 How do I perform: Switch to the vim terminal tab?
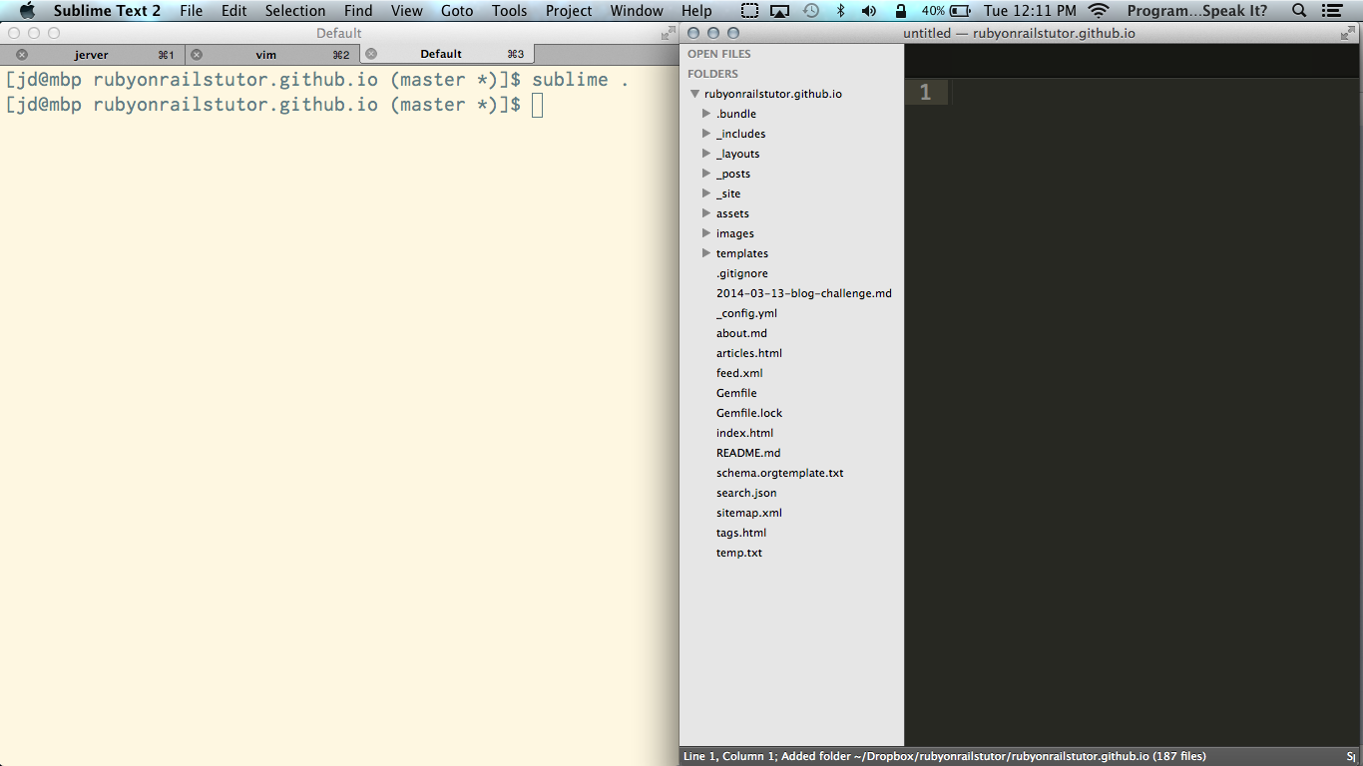point(265,54)
